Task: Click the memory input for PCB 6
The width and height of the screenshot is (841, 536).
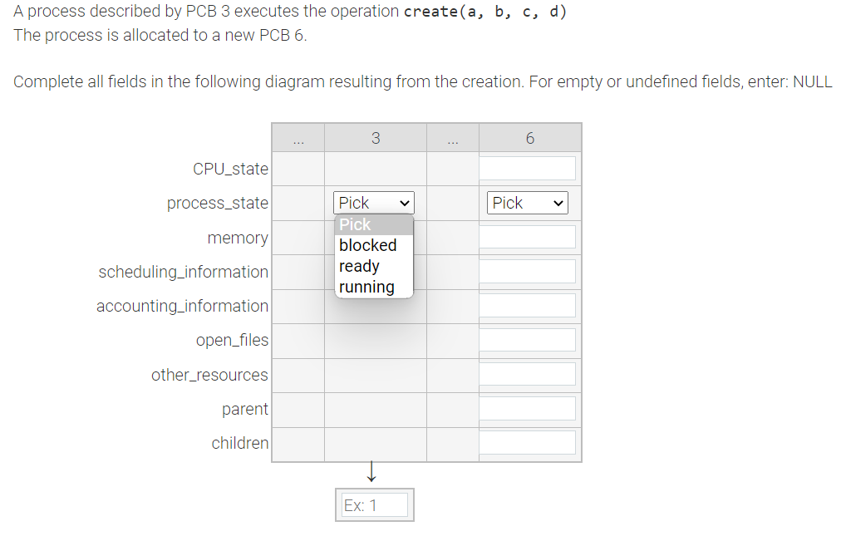Action: point(527,236)
